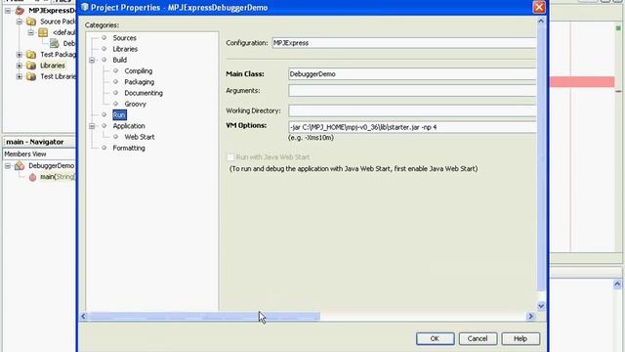
Task: Click the MPJExpress project icon
Action: pyautogui.click(x=20, y=11)
